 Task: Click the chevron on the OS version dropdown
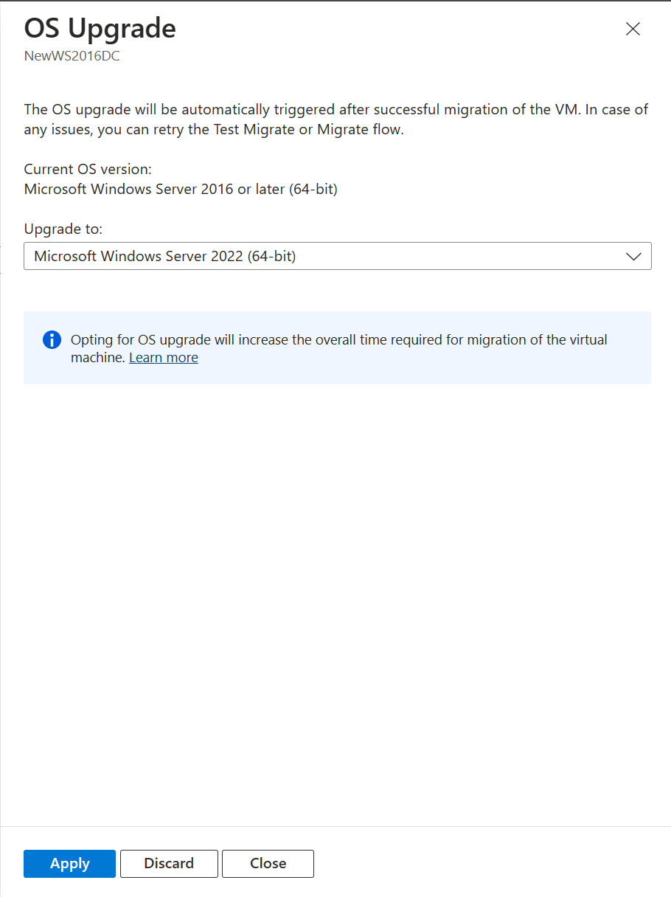click(633, 256)
